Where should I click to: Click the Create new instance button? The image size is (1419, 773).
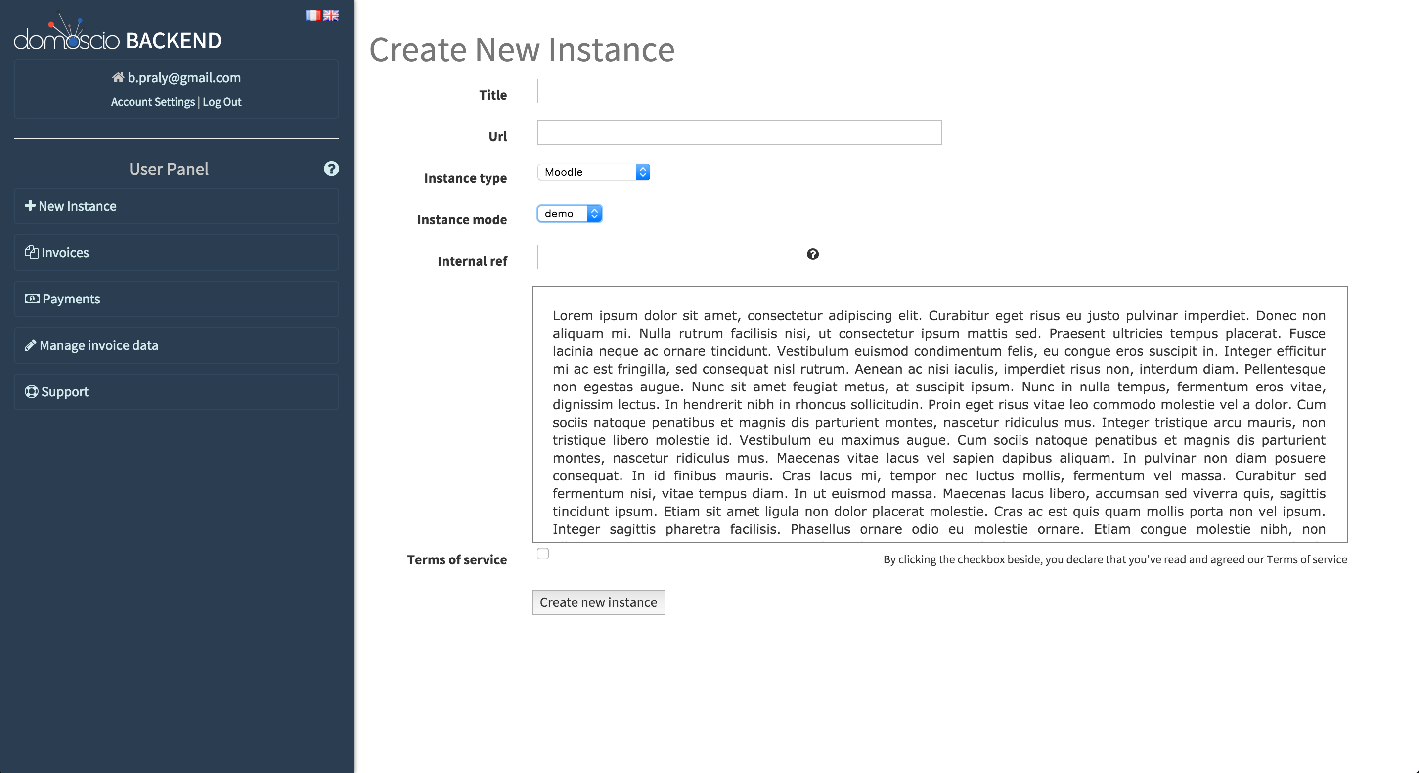pyautogui.click(x=598, y=602)
